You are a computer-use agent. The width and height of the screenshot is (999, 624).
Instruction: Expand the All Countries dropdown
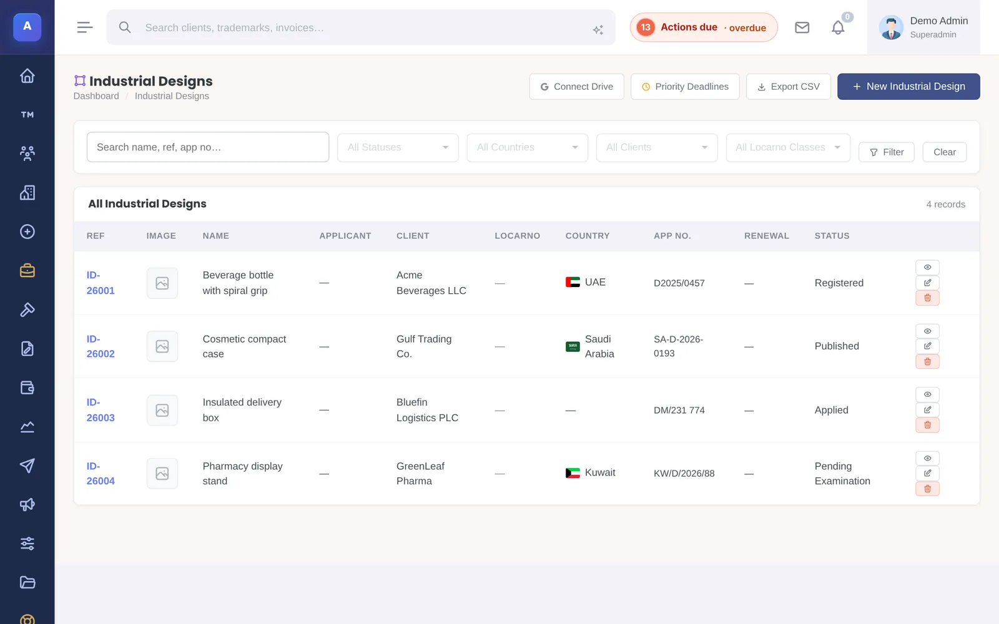coord(528,147)
